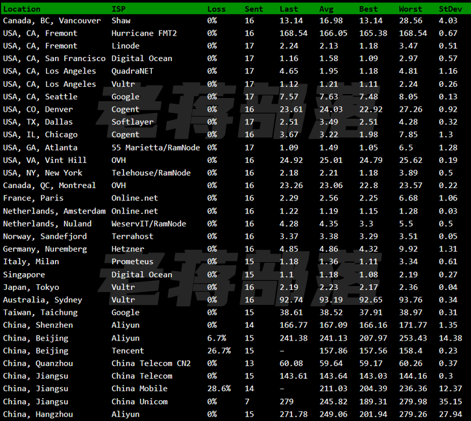Click the '166.77' last value for Shenzhen
The width and height of the screenshot is (471, 421).
click(293, 325)
